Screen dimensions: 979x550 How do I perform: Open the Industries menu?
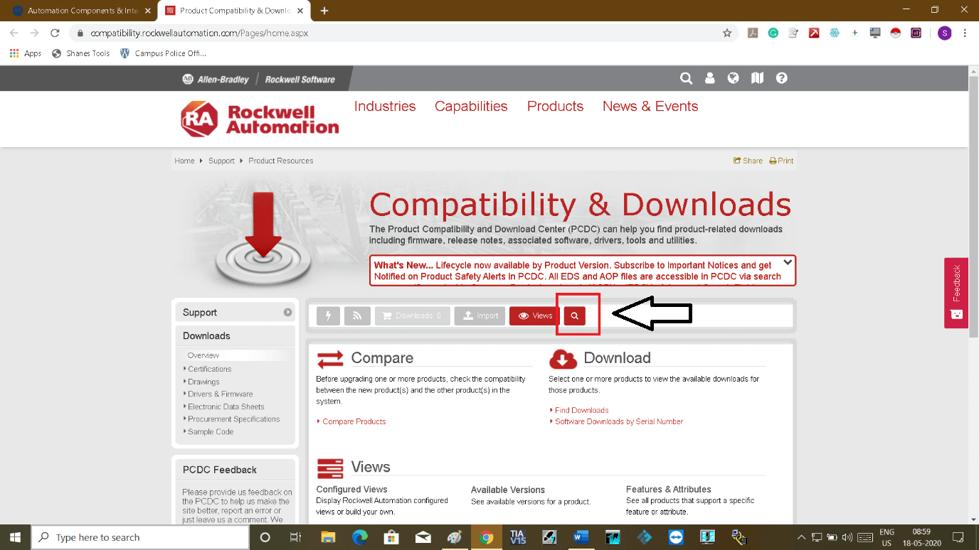click(385, 106)
